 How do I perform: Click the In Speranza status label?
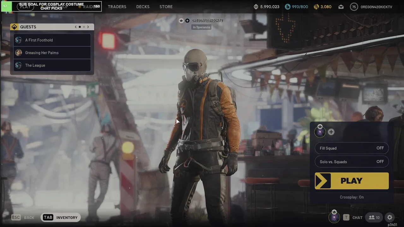(201, 27)
